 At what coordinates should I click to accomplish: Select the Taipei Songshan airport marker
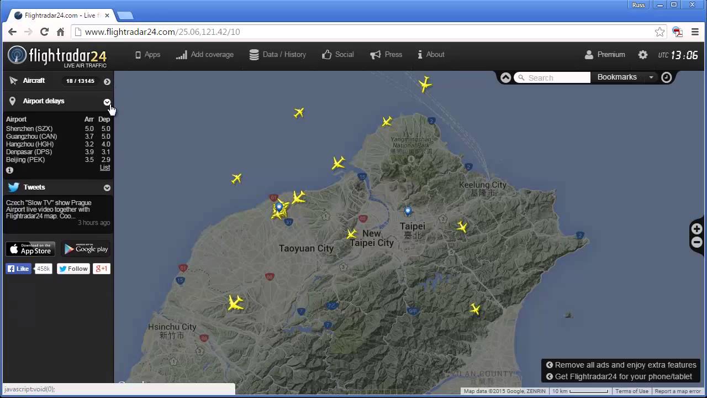click(408, 211)
